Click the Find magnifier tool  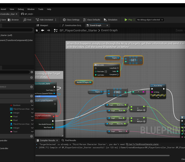(x=27, y=20)
